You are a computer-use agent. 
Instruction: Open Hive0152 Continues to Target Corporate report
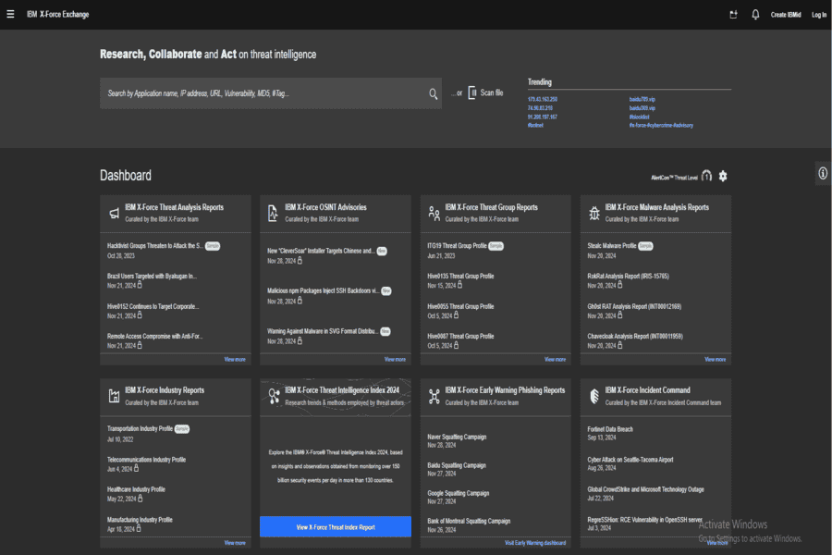pyautogui.click(x=153, y=306)
